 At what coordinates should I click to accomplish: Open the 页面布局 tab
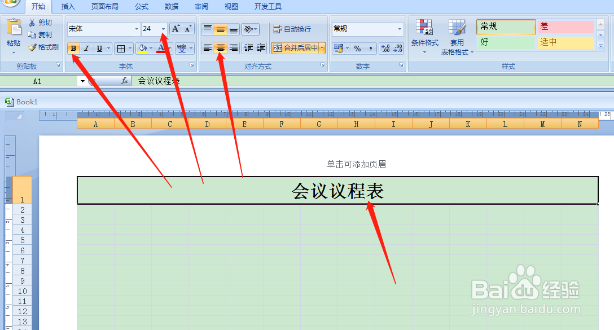pos(105,7)
